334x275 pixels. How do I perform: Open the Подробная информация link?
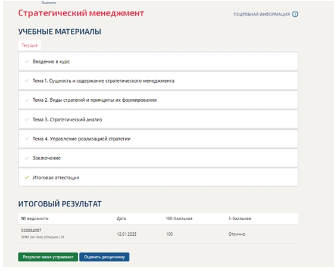pos(262,14)
